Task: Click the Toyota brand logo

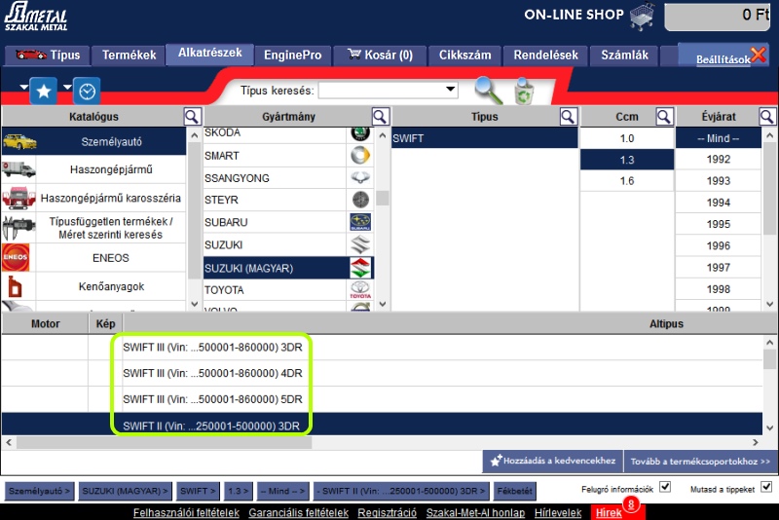Action: tap(360, 289)
